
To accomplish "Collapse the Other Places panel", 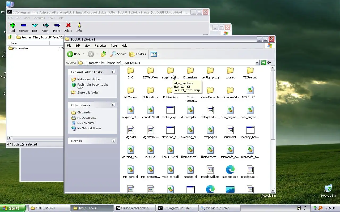I will tap(113, 105).
